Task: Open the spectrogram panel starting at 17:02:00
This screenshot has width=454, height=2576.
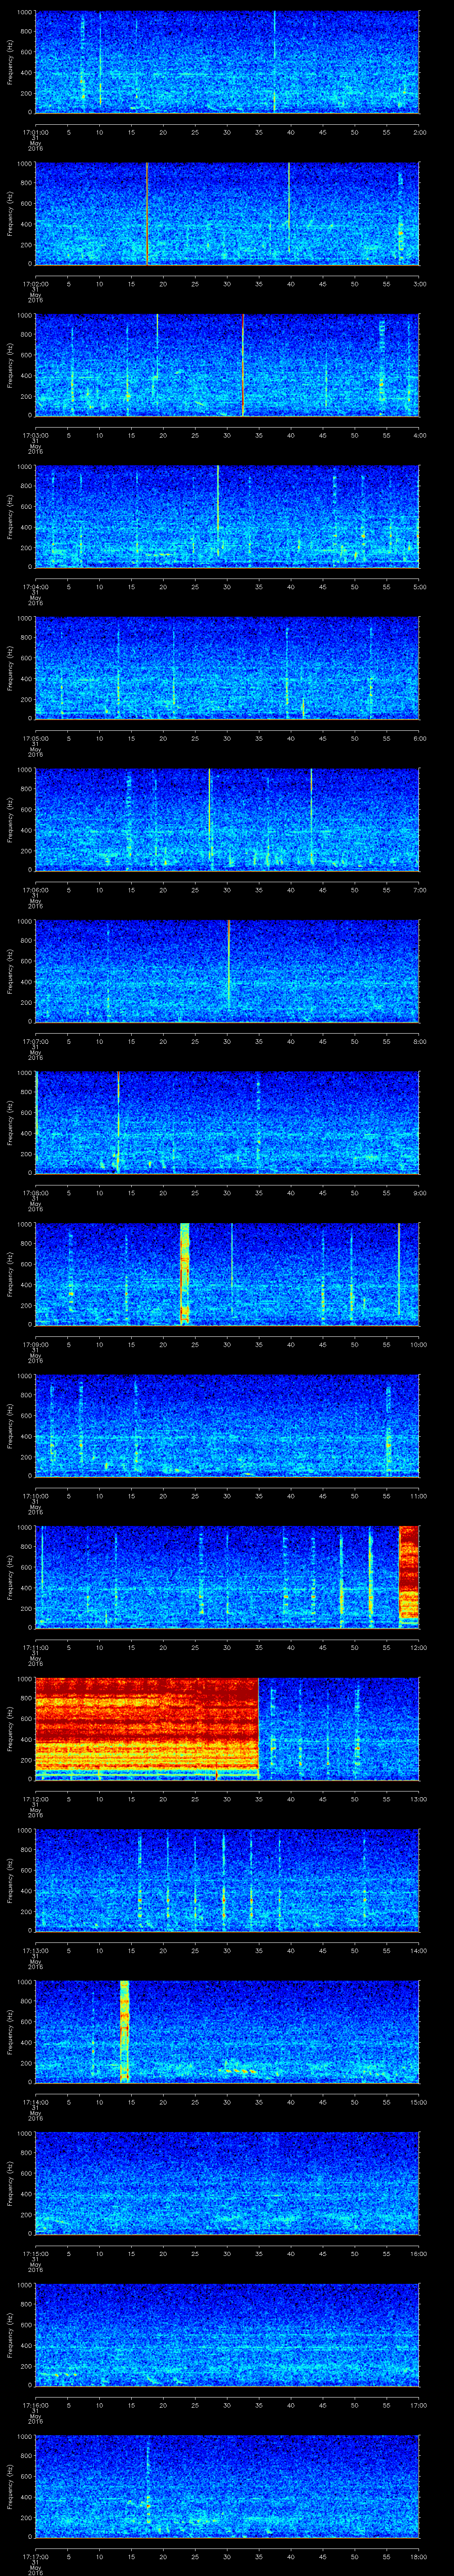Action: [x=227, y=213]
